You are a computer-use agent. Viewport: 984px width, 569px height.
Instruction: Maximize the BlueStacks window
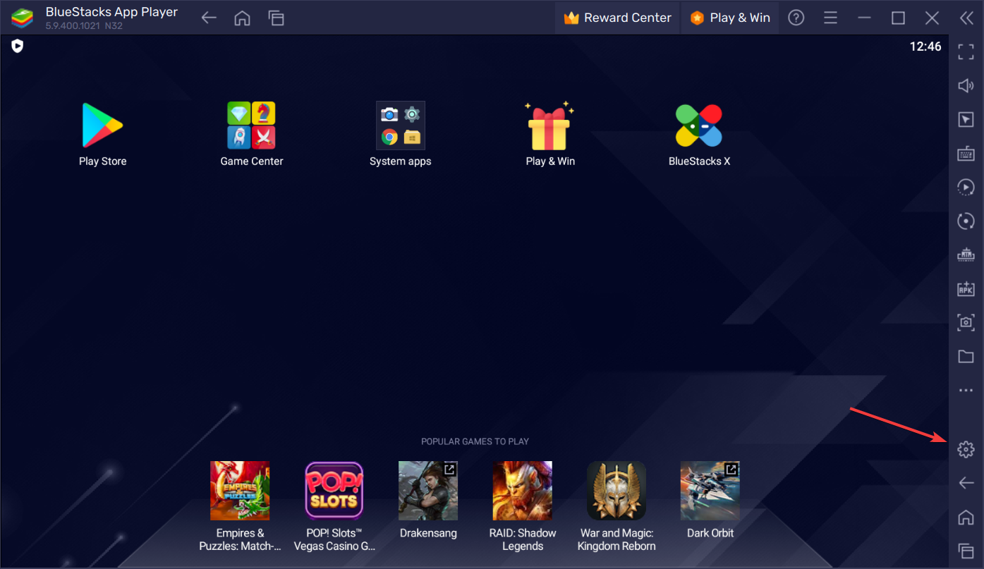898,18
